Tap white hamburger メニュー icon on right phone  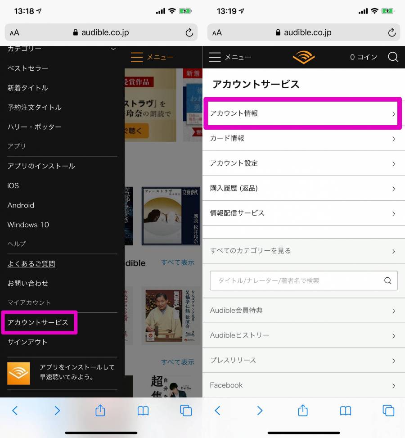coord(215,57)
